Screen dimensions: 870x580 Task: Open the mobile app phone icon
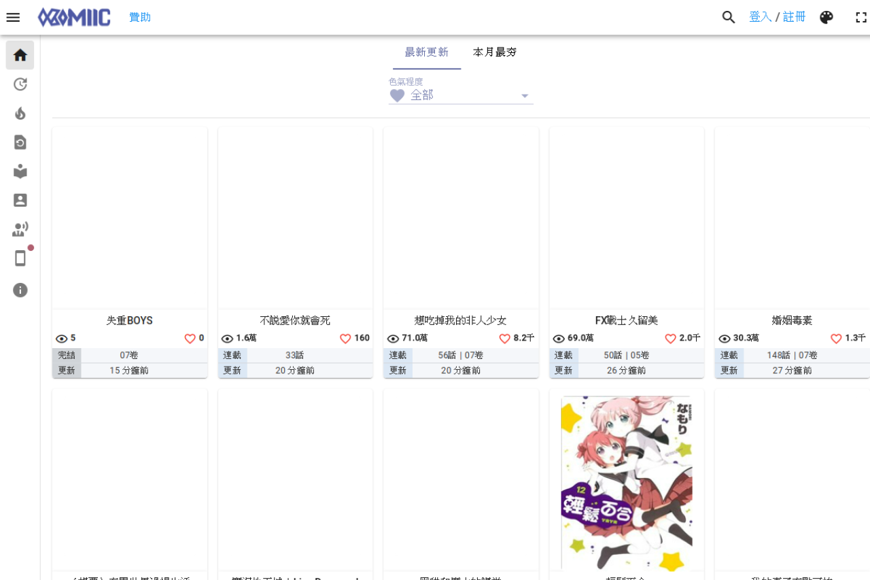pyautogui.click(x=20, y=258)
